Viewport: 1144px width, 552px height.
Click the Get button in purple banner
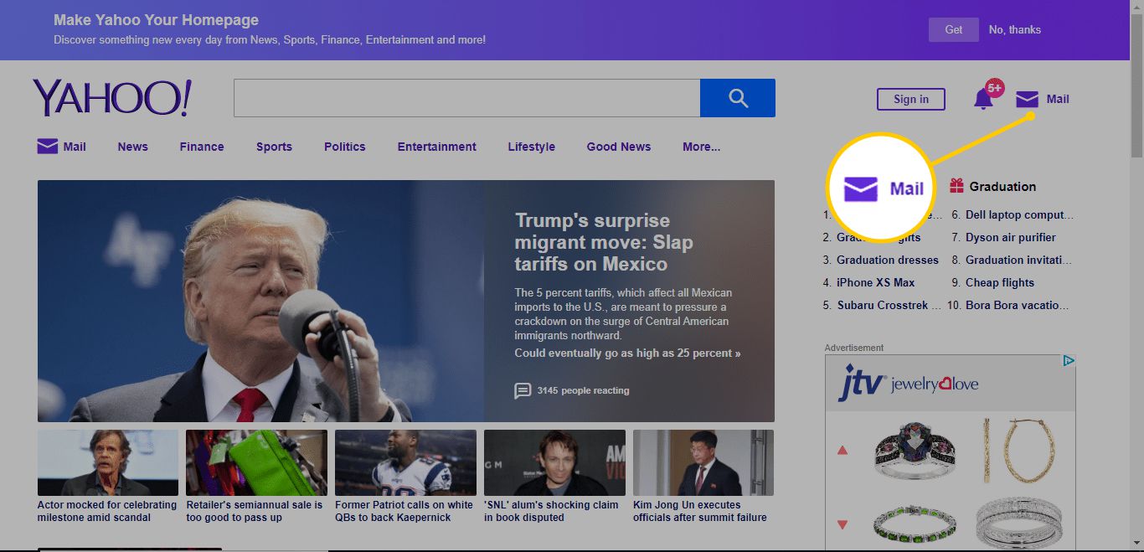click(954, 29)
